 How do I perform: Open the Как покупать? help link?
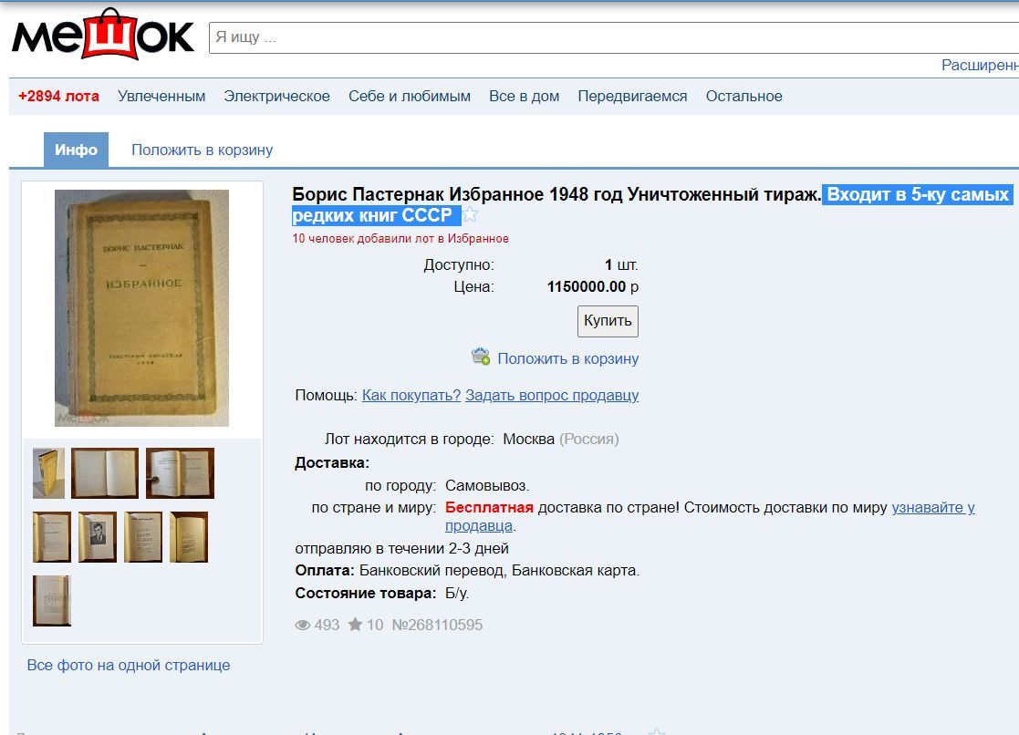click(x=411, y=395)
